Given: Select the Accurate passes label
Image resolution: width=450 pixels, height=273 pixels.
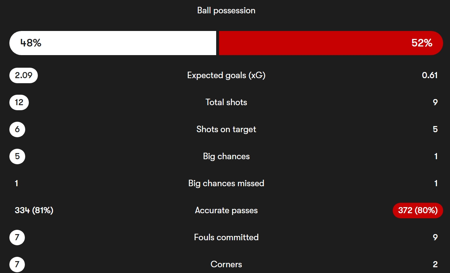Looking at the screenshot, I should 226,210.
